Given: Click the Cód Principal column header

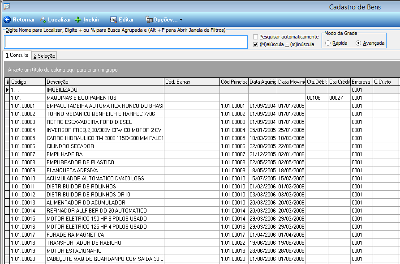Looking at the screenshot, I should click(x=234, y=82).
